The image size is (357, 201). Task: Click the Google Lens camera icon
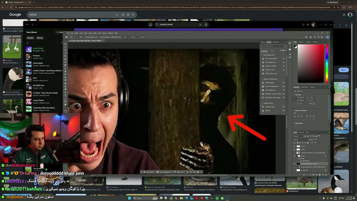point(128,15)
